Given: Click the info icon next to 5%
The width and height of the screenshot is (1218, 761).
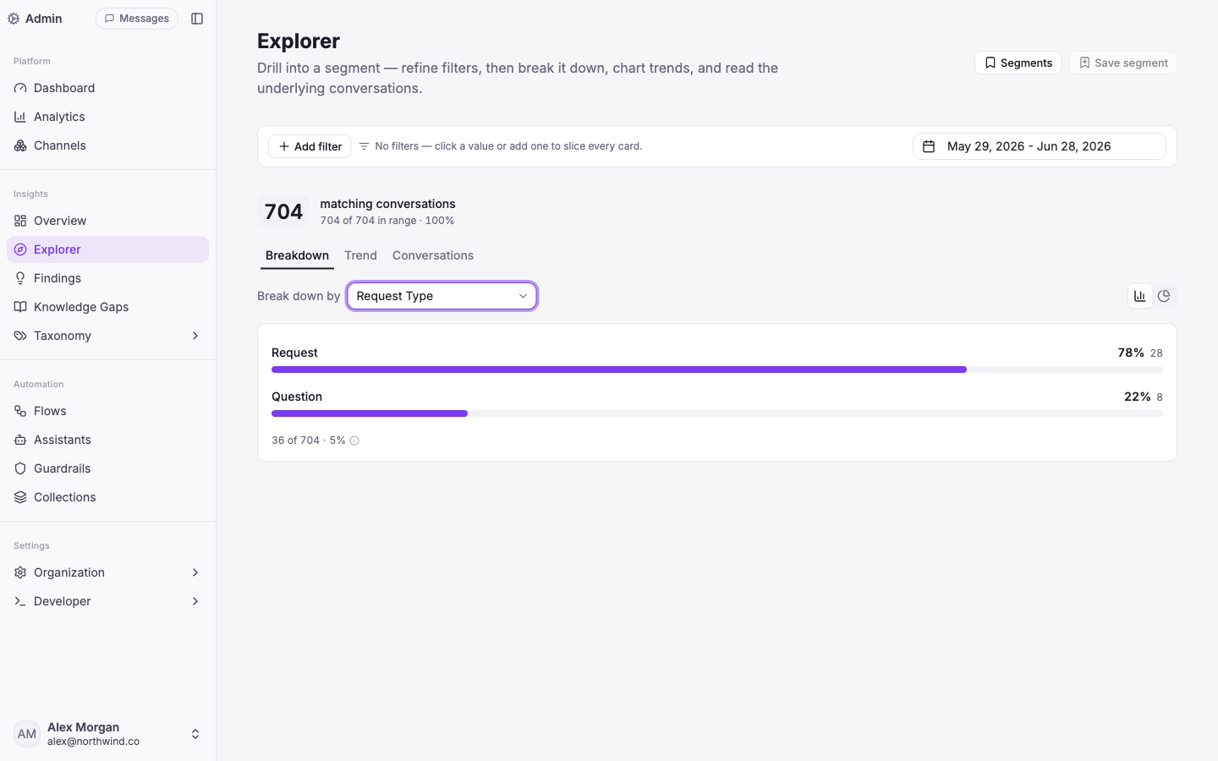Looking at the screenshot, I should [x=354, y=441].
